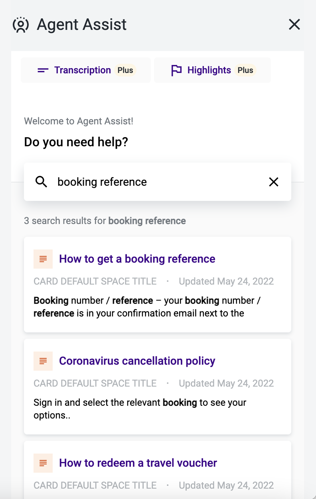Image resolution: width=316 pixels, height=499 pixels.
Task: Close the Agent Assist panel
Action: 294,24
